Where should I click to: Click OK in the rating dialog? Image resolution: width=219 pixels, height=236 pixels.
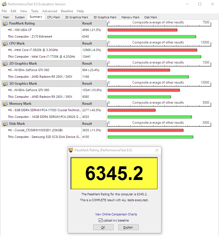(103, 227)
